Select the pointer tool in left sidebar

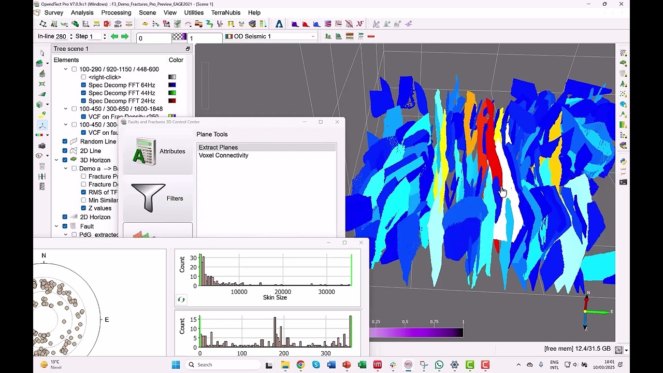[42, 53]
